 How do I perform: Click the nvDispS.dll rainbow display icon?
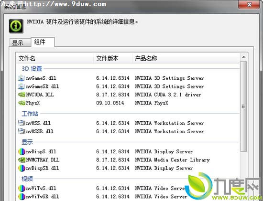(x=22, y=152)
